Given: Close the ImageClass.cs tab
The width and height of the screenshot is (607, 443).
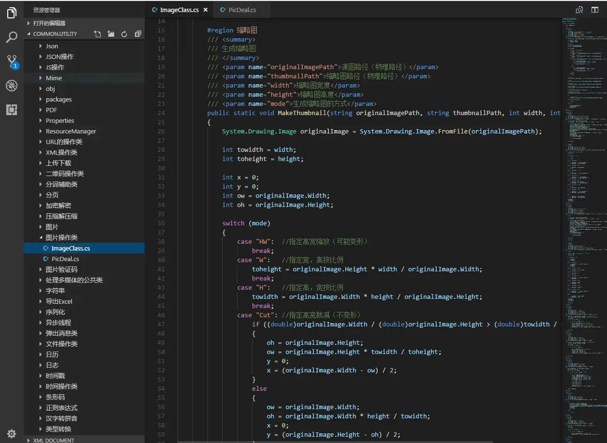Looking at the screenshot, I should pos(206,10).
